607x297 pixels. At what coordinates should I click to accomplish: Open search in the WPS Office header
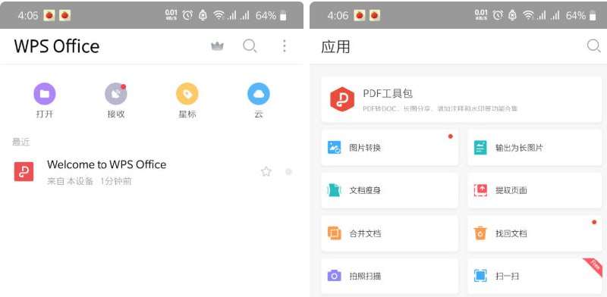[250, 46]
